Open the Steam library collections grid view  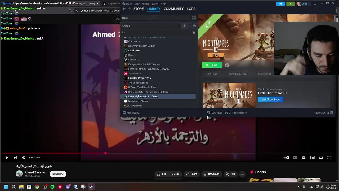tap(194, 18)
